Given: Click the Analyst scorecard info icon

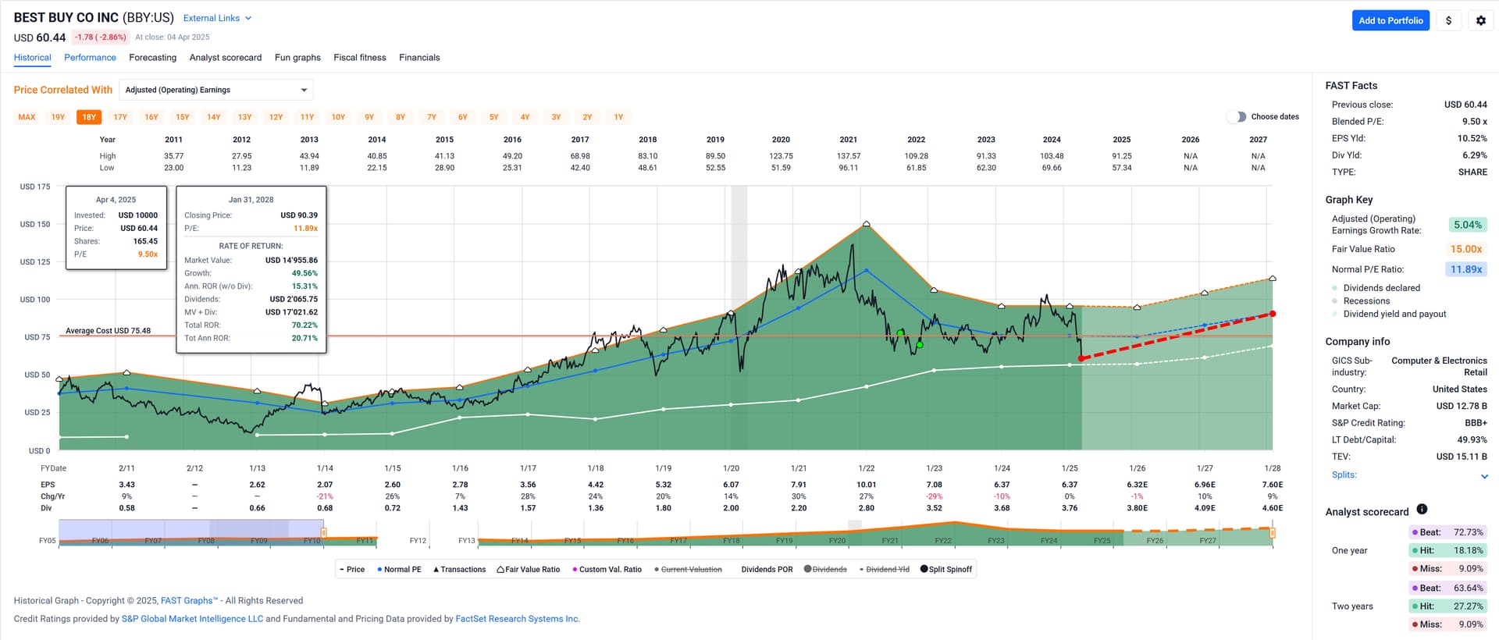Looking at the screenshot, I should (x=1422, y=510).
